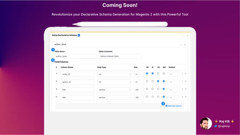Viewport: 240px width, 135px height.
Task: Click drag handle dots on title row
Action: (x=182, y=89)
